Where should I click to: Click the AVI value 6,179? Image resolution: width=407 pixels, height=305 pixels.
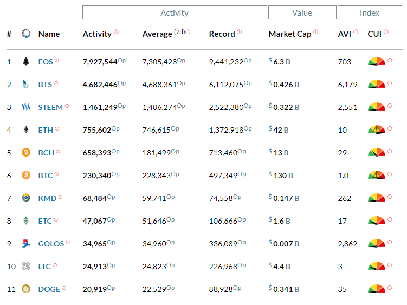coord(347,85)
